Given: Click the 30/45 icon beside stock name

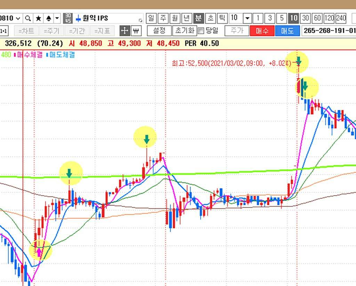Looking at the screenshot, I should pos(68,18).
